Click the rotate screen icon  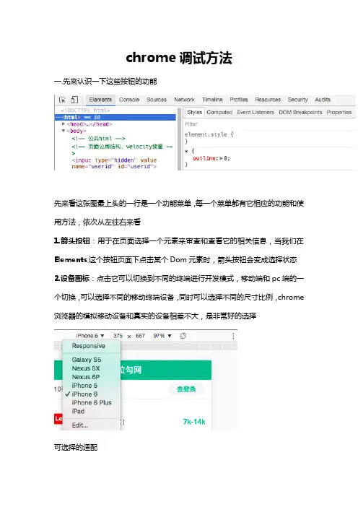coord(183,336)
